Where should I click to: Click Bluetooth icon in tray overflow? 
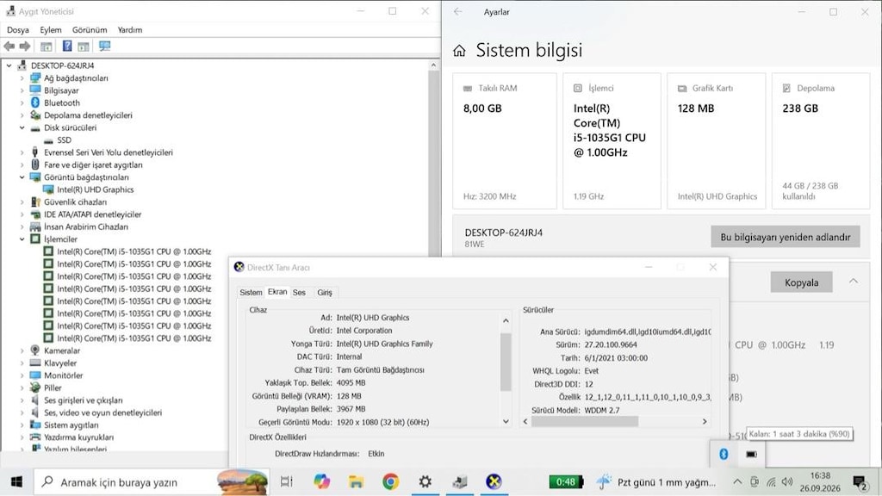pos(724,454)
